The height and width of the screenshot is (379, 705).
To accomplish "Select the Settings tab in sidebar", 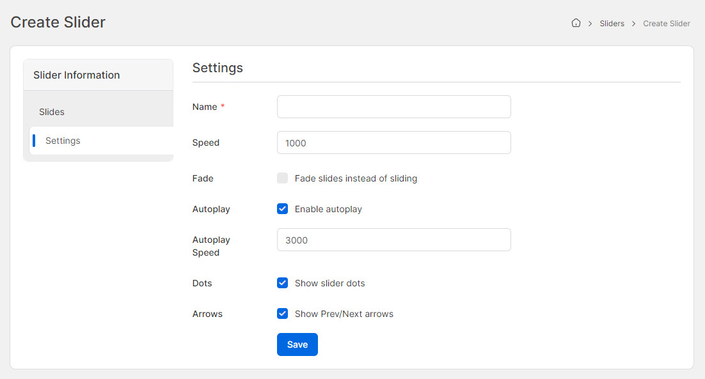I will click(x=63, y=141).
